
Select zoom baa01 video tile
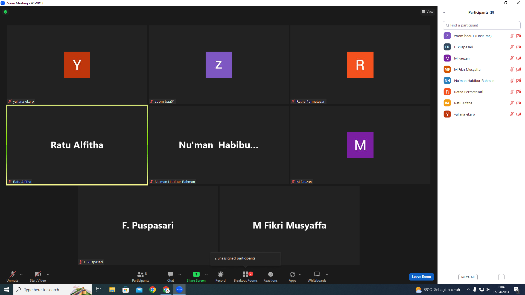[219, 65]
